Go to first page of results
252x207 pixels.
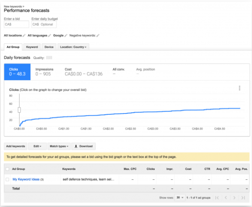click(x=217, y=198)
